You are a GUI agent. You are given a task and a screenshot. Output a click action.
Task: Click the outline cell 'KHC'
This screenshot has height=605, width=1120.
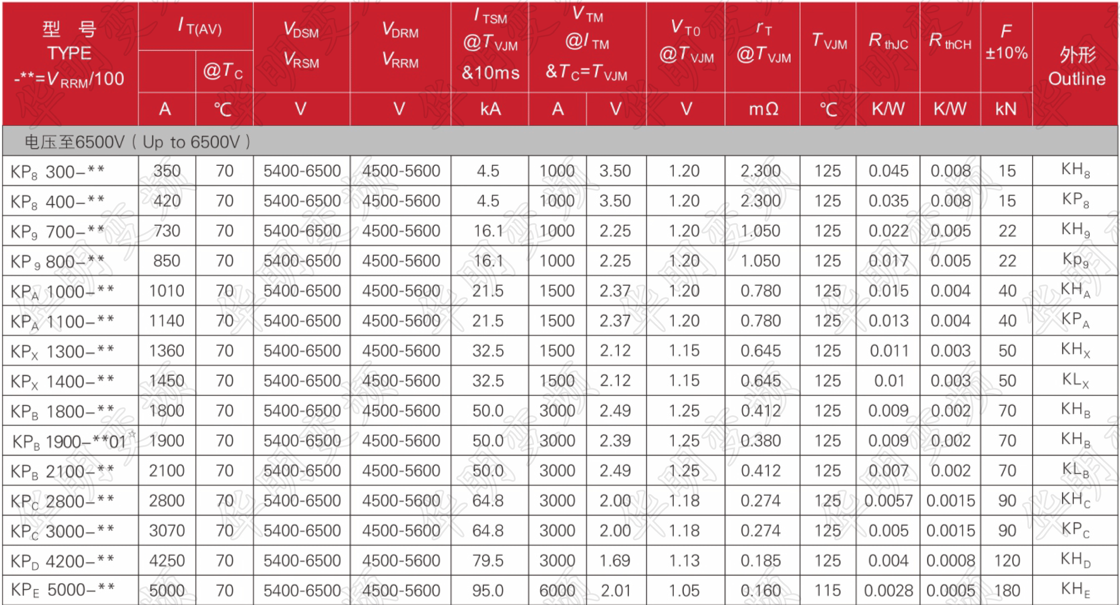click(1076, 500)
